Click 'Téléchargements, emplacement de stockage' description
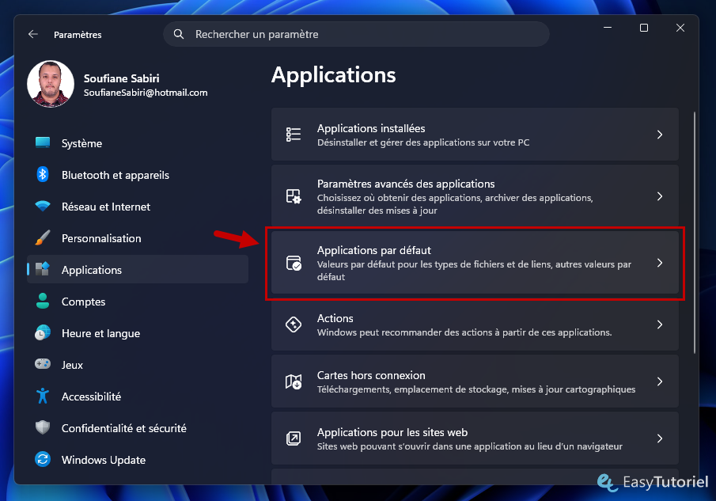716x501 pixels. pyautogui.click(x=475, y=389)
